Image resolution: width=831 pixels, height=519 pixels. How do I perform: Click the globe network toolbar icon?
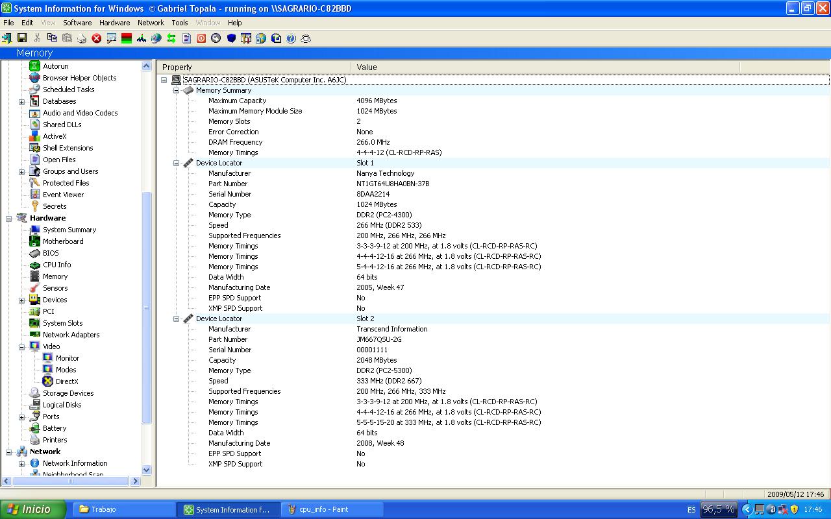tap(156, 38)
